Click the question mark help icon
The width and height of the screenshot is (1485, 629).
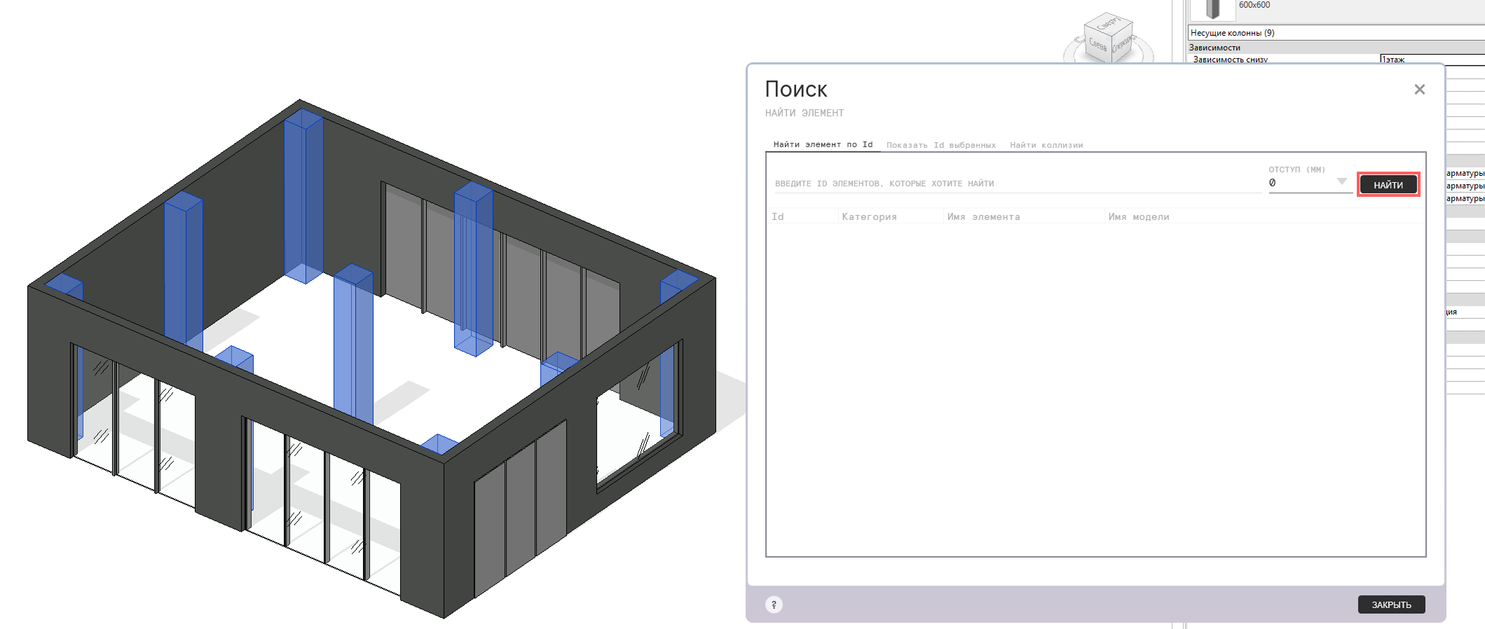tap(774, 604)
